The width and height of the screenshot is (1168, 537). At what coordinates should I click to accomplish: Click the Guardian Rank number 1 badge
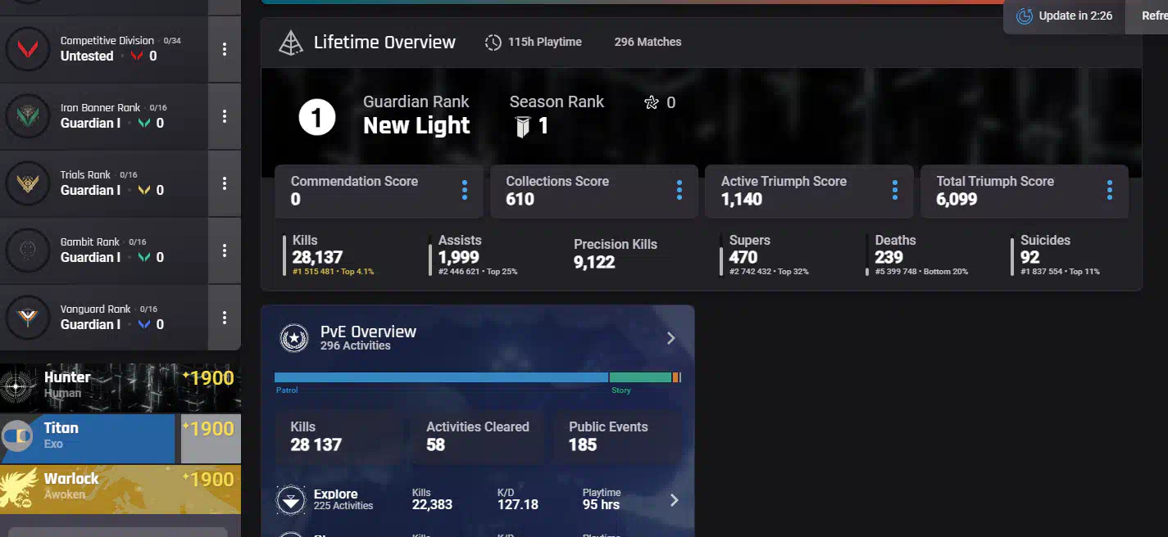[317, 119]
